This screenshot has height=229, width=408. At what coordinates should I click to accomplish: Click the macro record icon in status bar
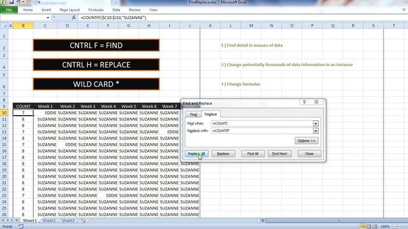21,226
